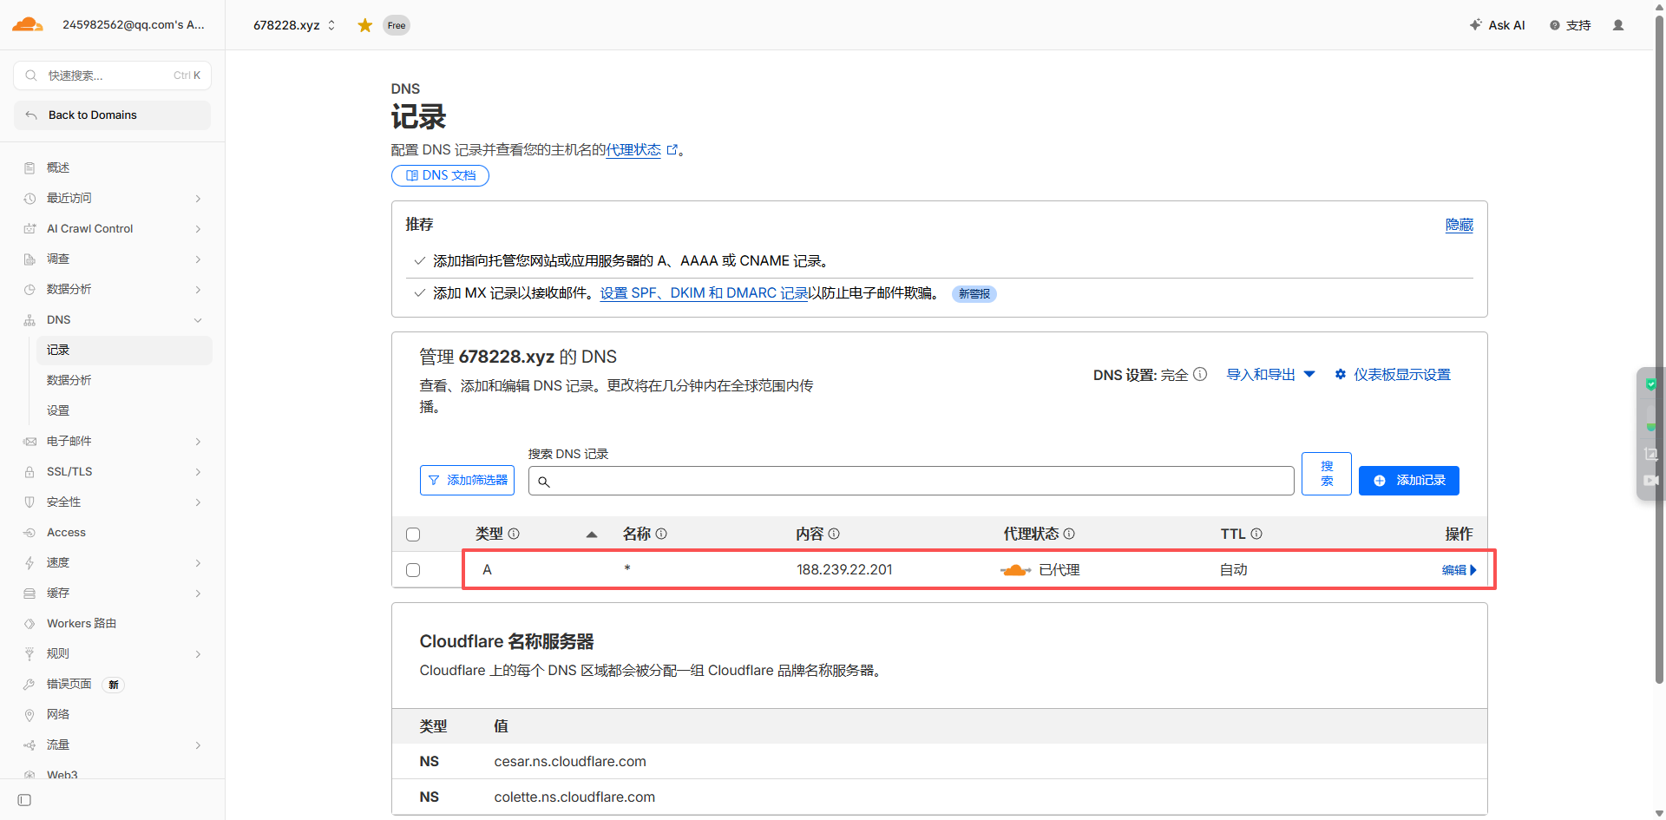Click the 内容 column info icon
1666x820 pixels.
click(834, 534)
